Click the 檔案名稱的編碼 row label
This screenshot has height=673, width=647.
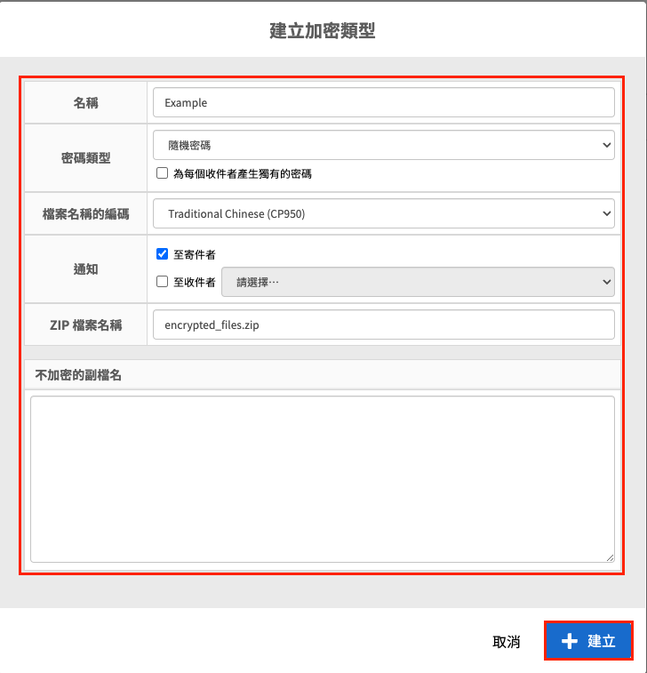tap(86, 213)
